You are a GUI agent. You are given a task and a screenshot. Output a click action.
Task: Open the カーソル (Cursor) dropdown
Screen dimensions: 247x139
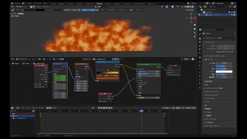coord(140,10)
